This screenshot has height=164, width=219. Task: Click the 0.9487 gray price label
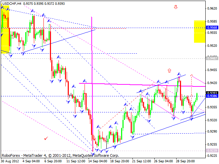pos(212,58)
